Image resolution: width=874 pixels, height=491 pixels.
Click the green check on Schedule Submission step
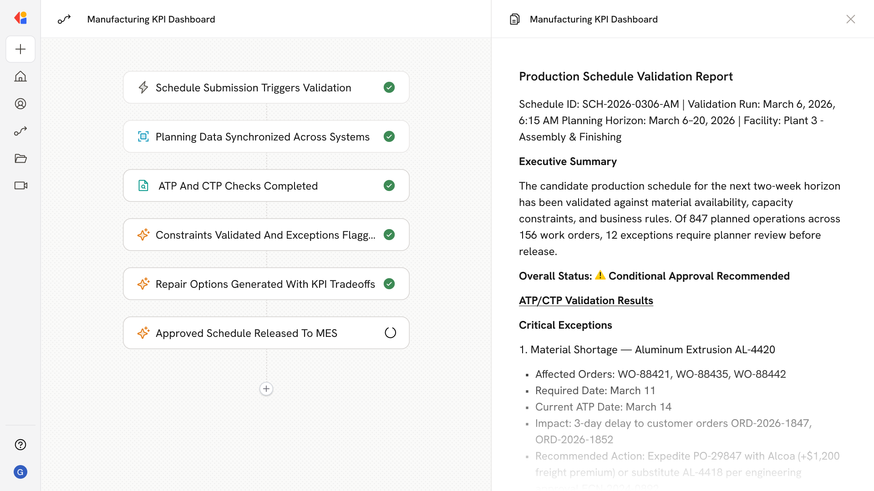pyautogui.click(x=389, y=87)
